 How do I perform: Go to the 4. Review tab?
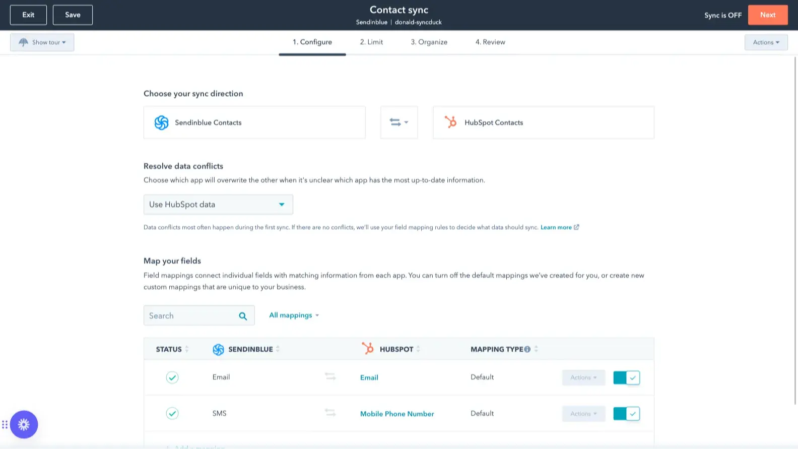click(x=490, y=42)
